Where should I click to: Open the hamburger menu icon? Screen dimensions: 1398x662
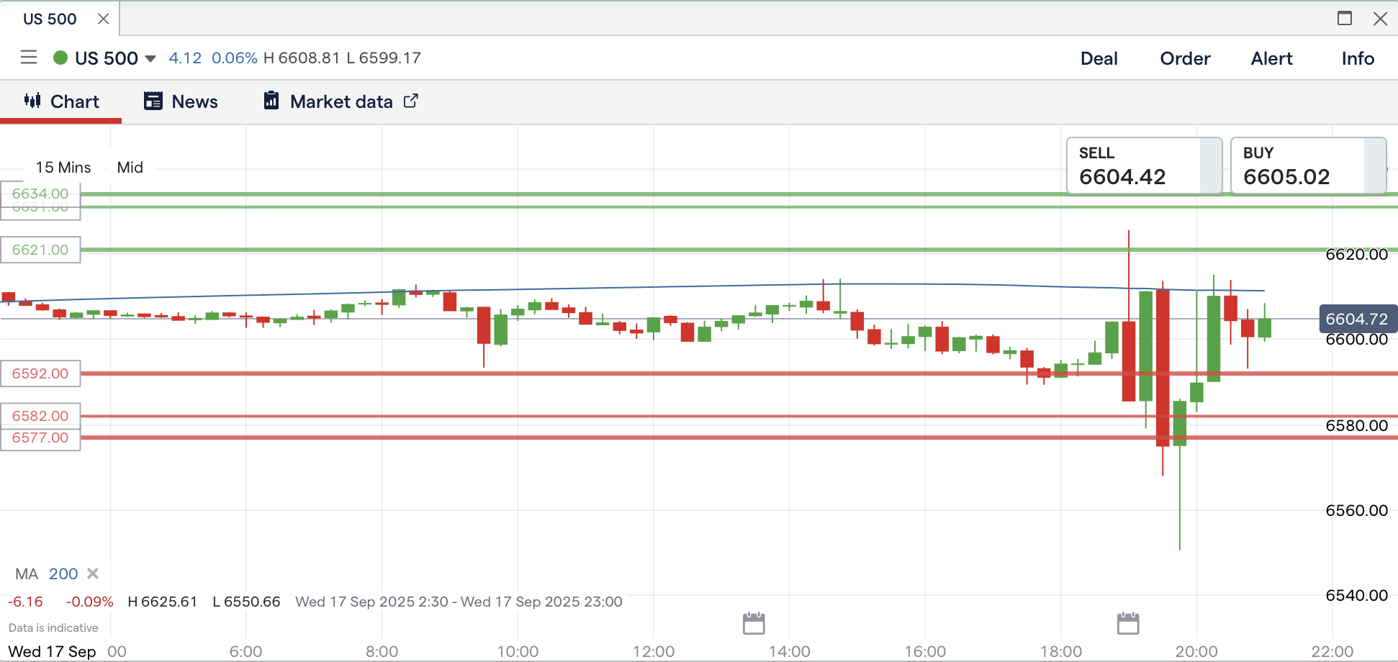click(x=29, y=58)
